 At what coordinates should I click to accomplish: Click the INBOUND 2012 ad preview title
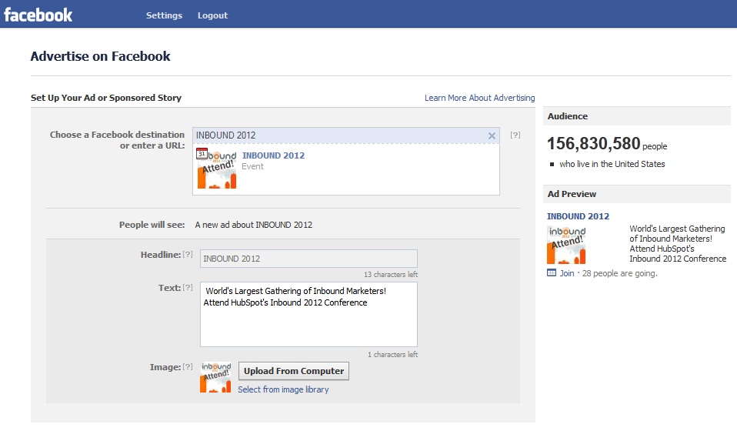(578, 216)
